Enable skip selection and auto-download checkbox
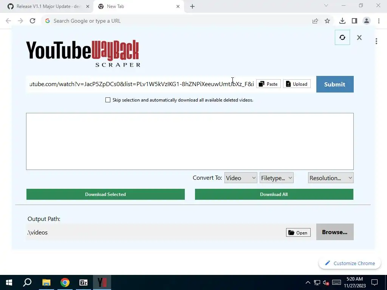387x290 pixels. click(108, 100)
